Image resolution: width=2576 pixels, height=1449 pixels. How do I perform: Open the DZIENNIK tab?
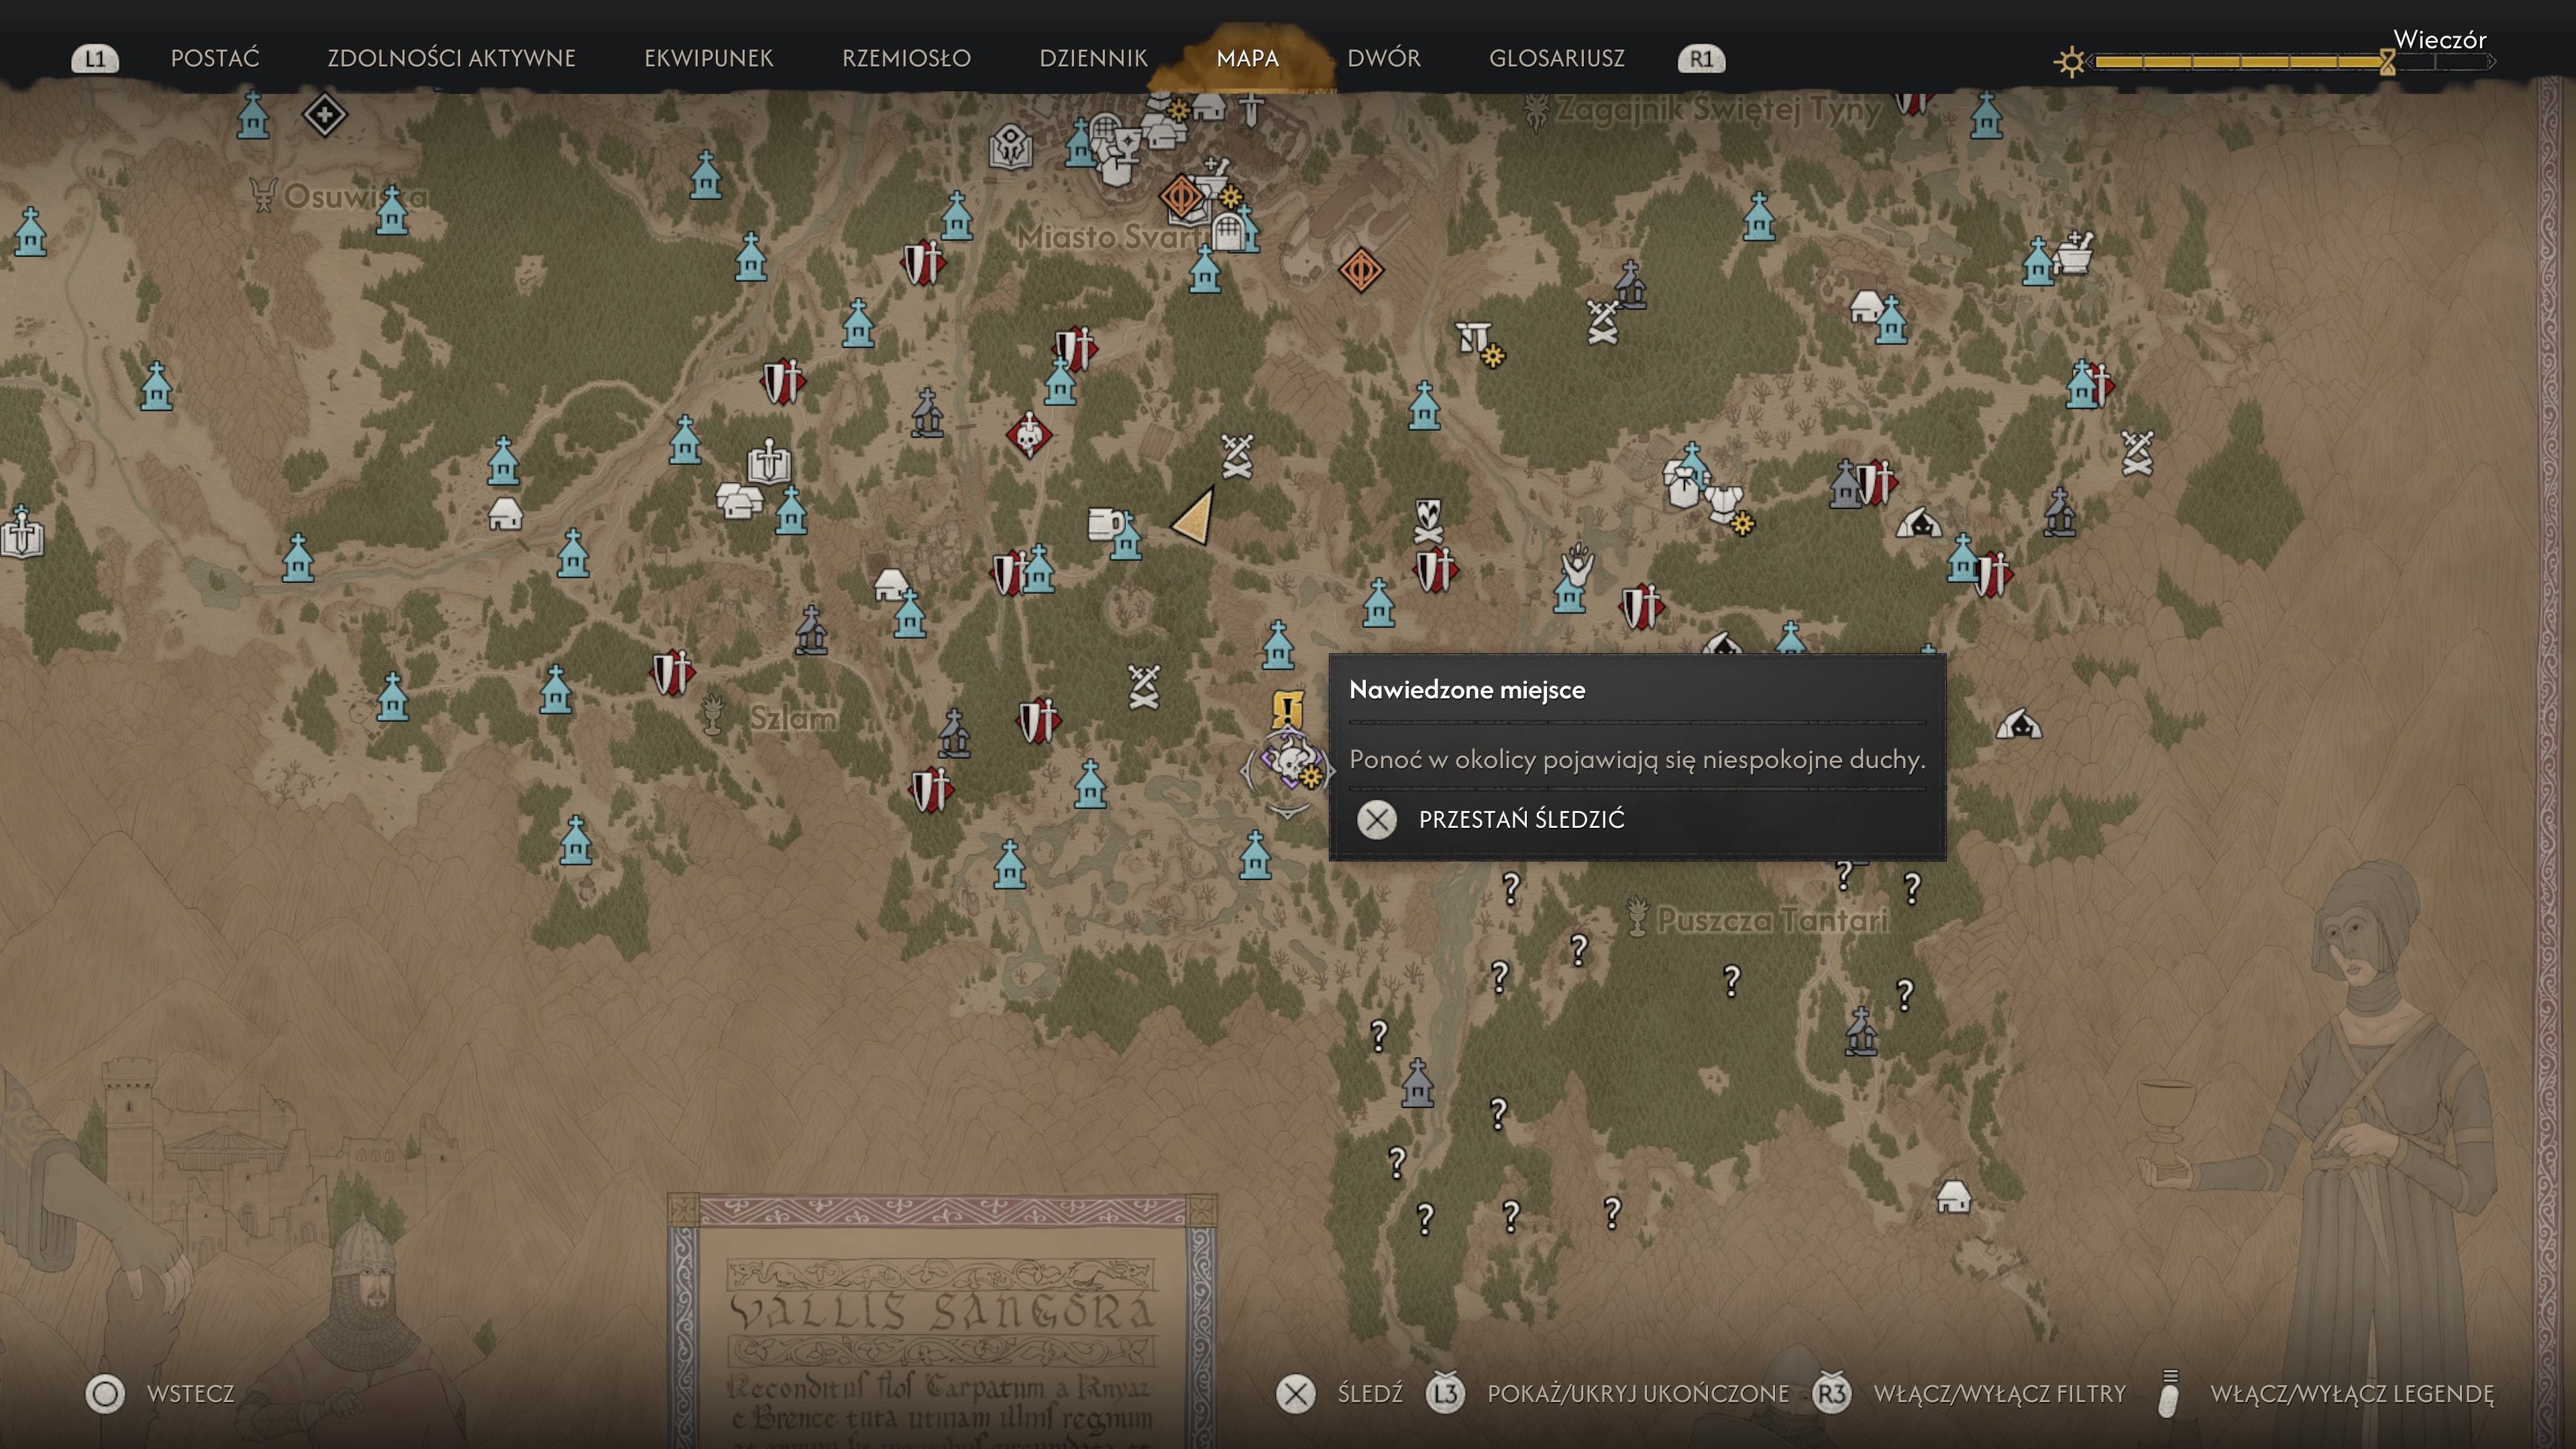pyautogui.click(x=1093, y=58)
